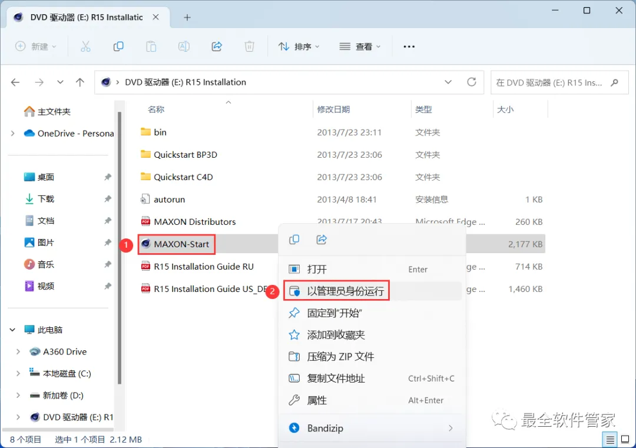Viewport: 636px width, 448px height.
Task: Close the DVD drive R15 tab
Action: [155, 18]
